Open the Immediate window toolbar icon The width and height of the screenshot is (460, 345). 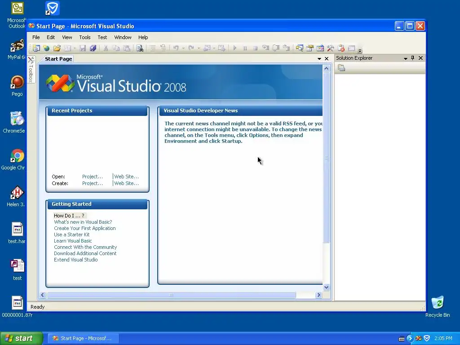tap(351, 48)
